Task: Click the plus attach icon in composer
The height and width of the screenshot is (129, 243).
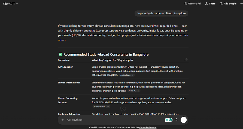Action: point(63,120)
